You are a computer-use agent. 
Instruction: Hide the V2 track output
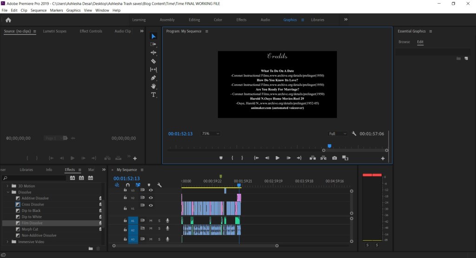[151, 198]
